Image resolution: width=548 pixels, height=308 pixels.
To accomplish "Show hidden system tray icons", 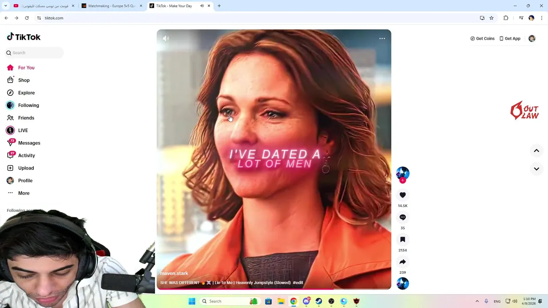I will coord(477,301).
